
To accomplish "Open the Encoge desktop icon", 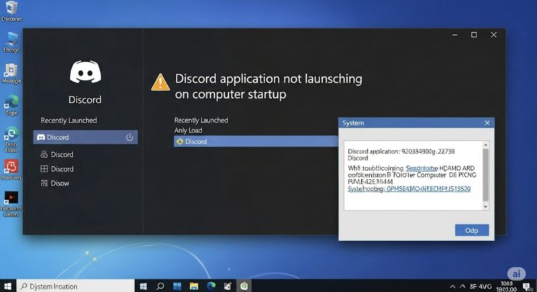I will (11, 42).
